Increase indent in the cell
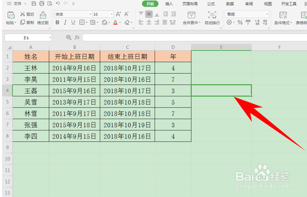This screenshot has width=307, height=197. click(173, 14)
